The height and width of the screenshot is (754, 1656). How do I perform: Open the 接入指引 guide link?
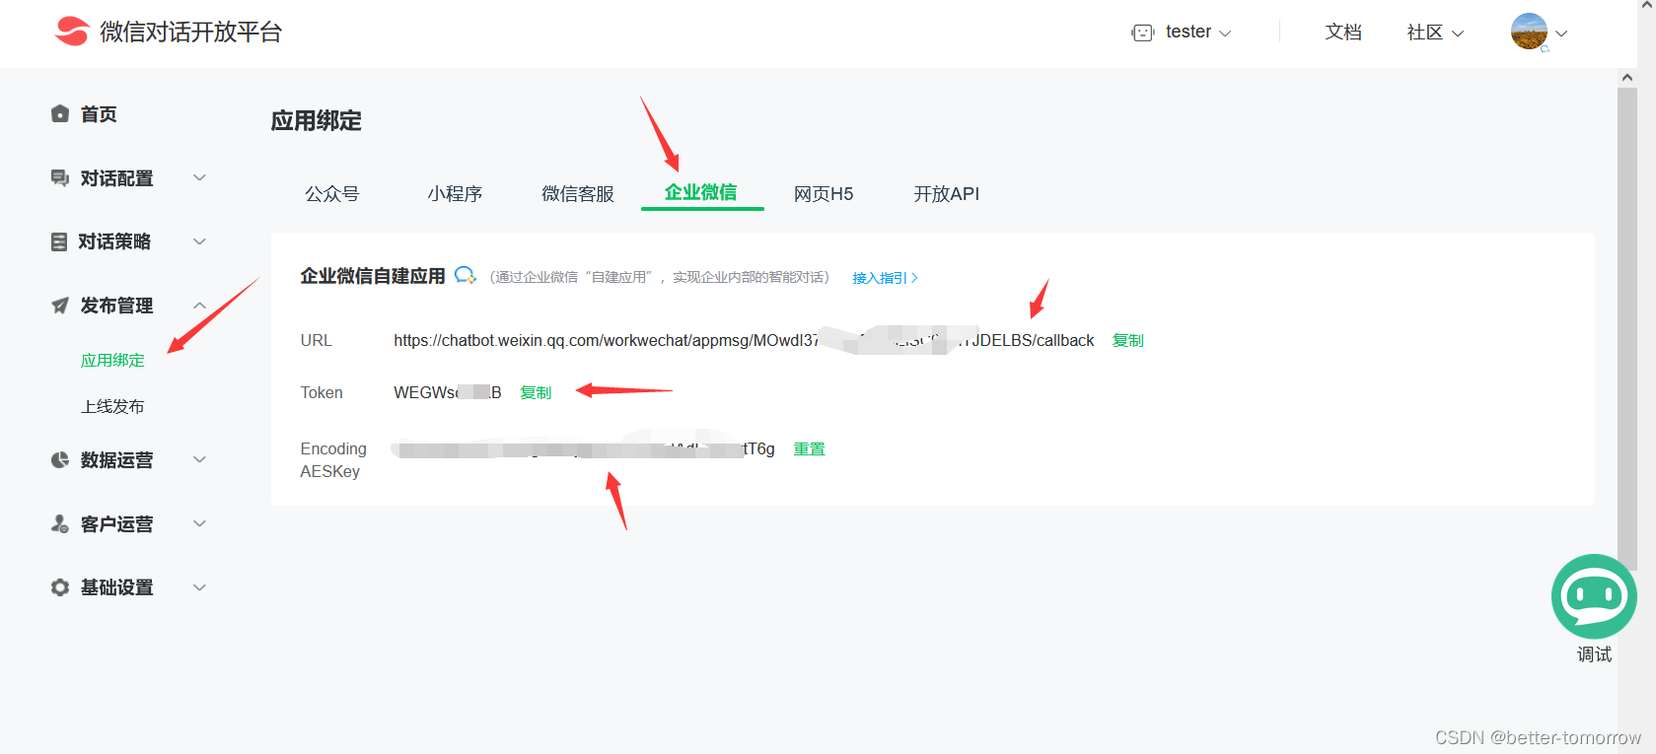[885, 278]
